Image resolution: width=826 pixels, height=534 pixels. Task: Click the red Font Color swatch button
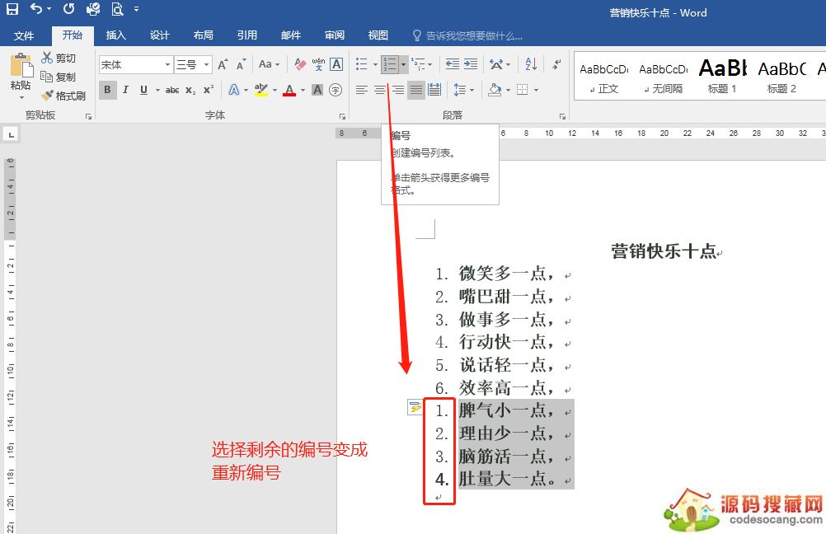point(289,90)
